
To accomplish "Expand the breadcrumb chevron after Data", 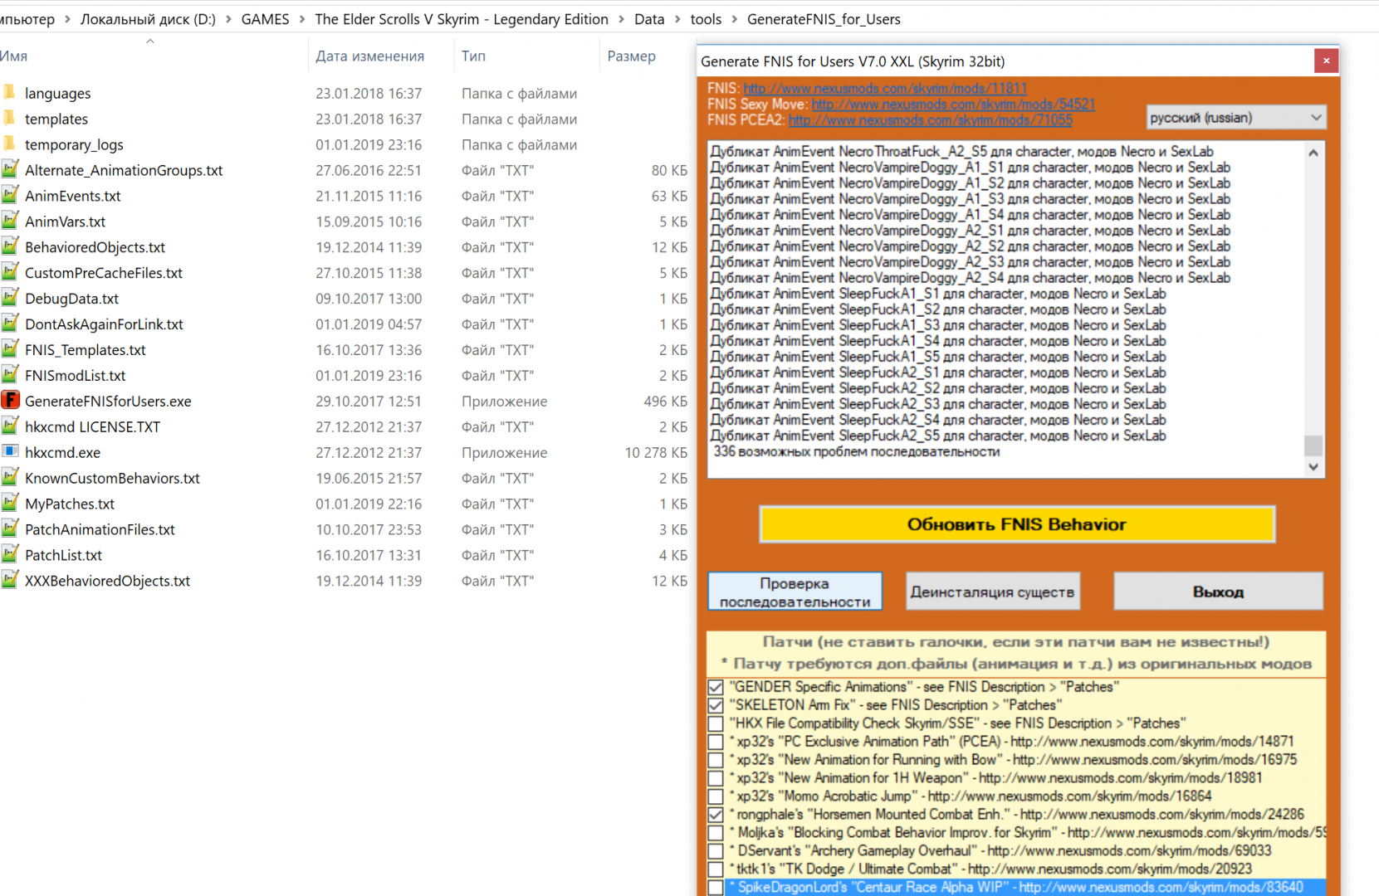I will click(677, 19).
